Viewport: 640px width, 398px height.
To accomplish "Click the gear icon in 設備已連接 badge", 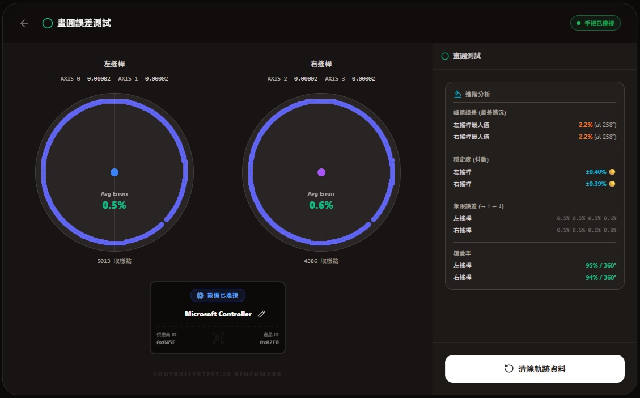I will pyautogui.click(x=200, y=295).
